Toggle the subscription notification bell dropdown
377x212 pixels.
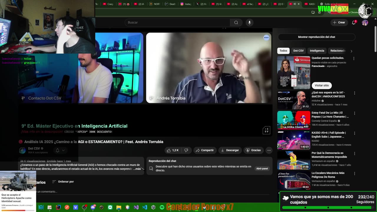point(60,150)
